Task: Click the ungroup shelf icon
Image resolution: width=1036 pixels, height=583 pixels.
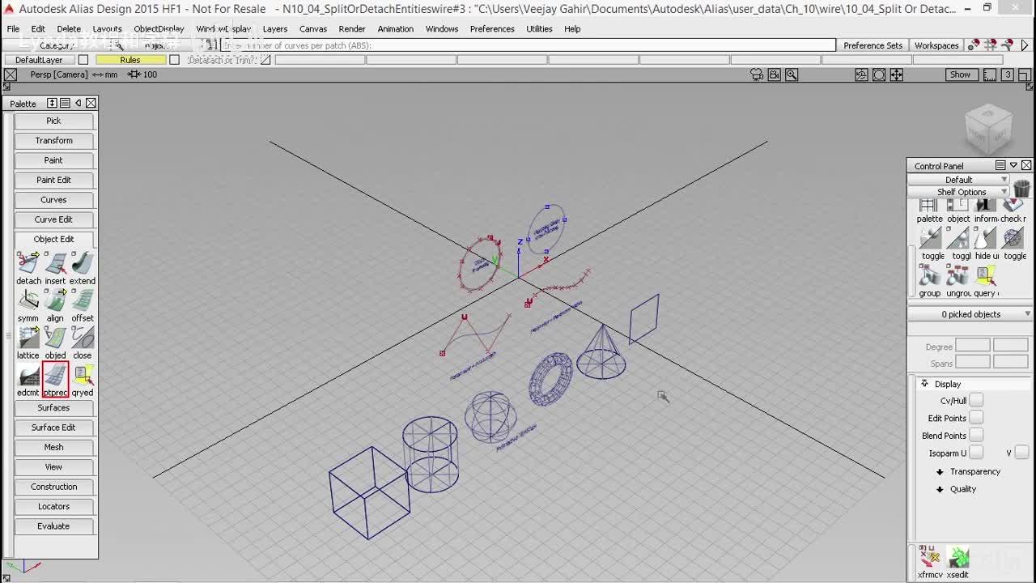Action: pyautogui.click(x=957, y=275)
